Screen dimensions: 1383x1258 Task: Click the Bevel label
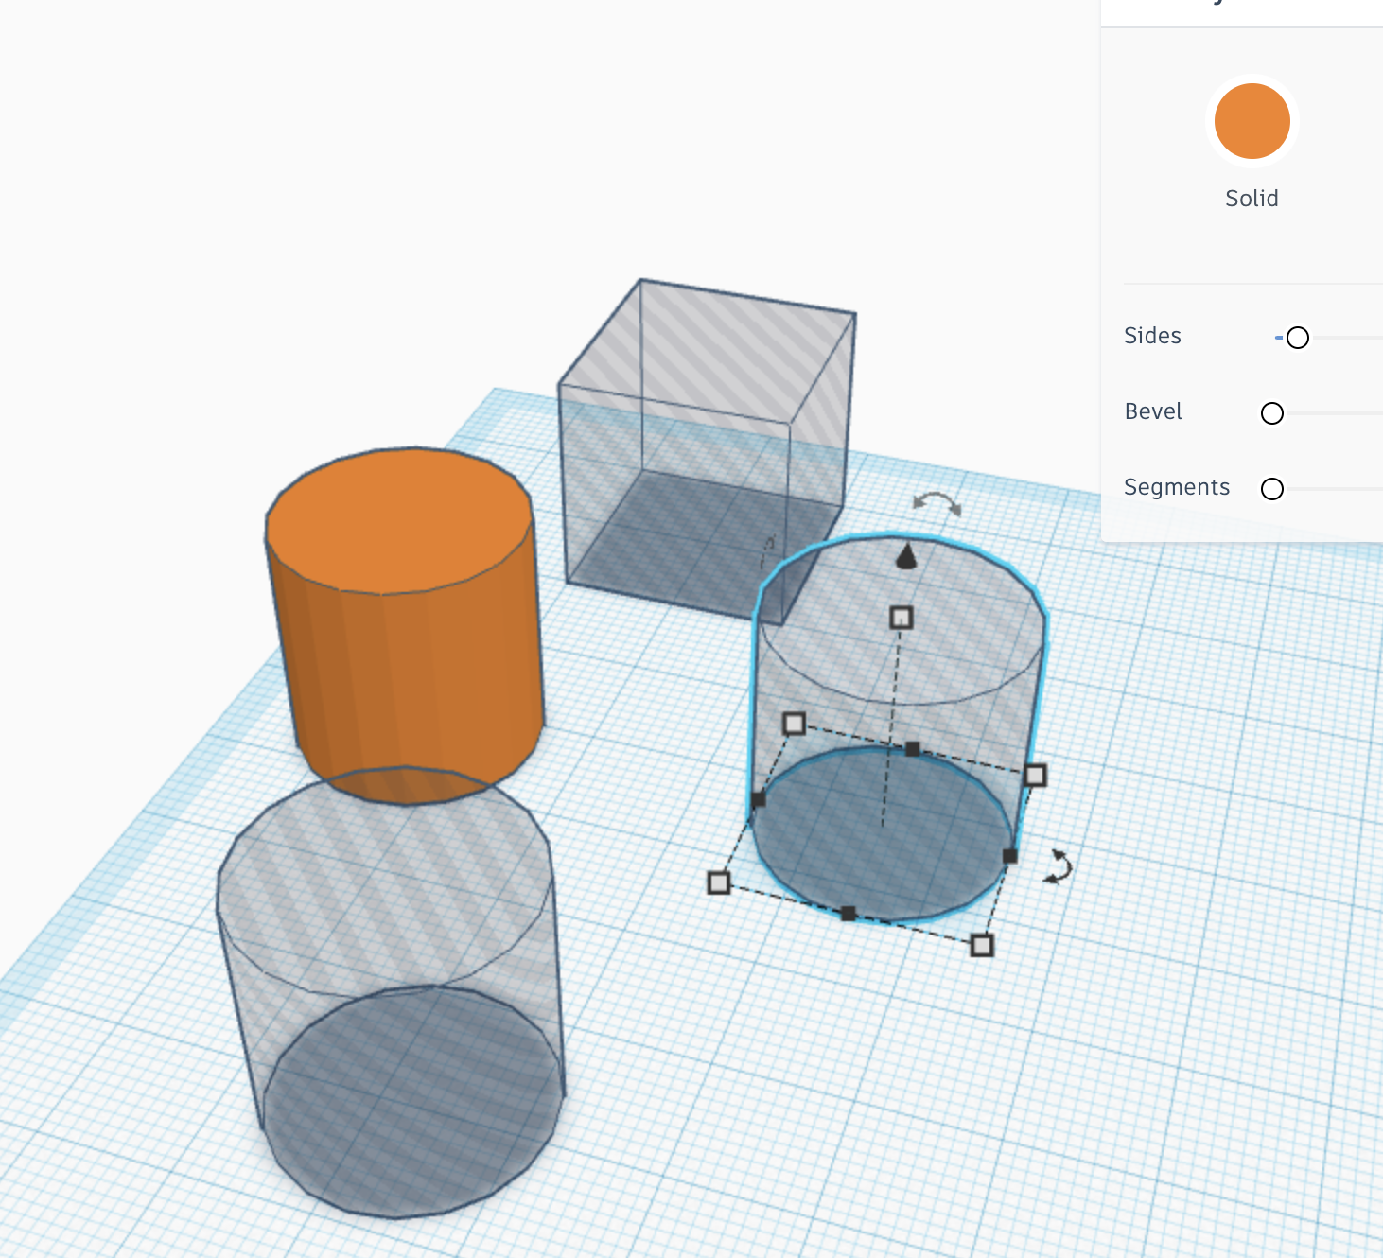point(1153,411)
